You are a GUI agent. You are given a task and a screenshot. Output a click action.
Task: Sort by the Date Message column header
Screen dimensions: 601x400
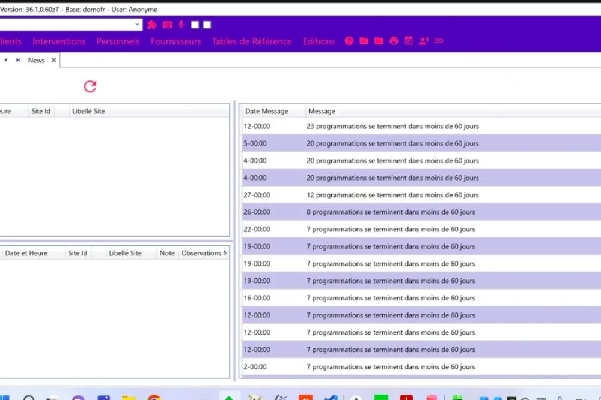[267, 111]
